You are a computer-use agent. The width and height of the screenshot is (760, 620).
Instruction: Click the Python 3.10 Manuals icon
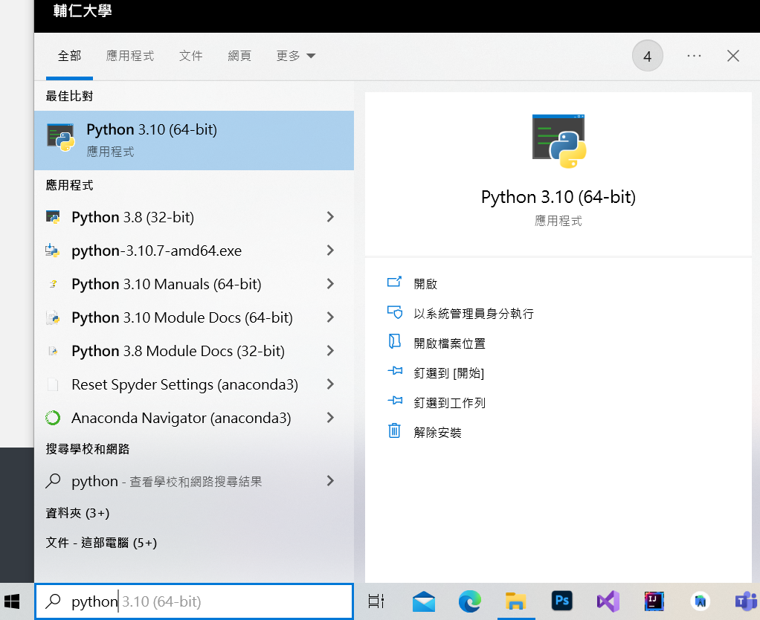tap(53, 284)
